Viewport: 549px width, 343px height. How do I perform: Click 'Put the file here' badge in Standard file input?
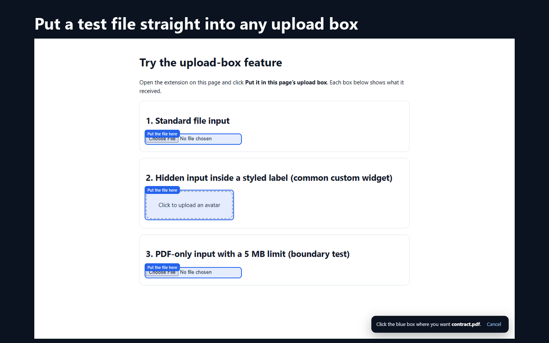tap(162, 134)
